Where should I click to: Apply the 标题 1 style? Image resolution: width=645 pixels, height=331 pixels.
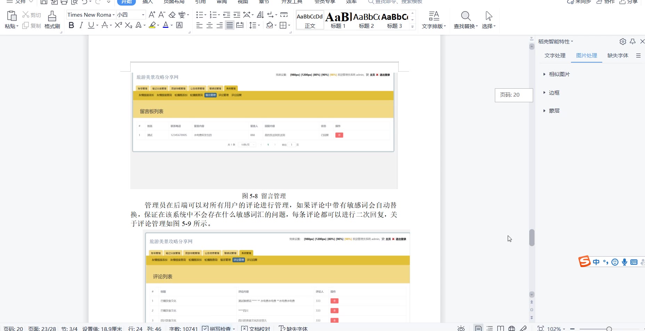pyautogui.click(x=338, y=20)
